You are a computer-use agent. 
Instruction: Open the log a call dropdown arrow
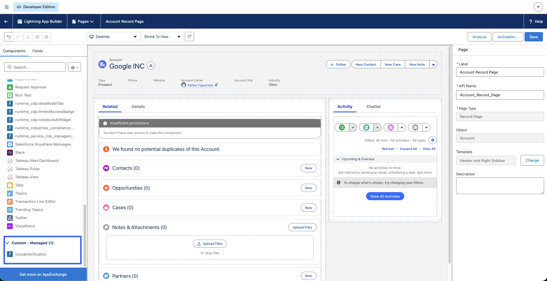pos(377,128)
